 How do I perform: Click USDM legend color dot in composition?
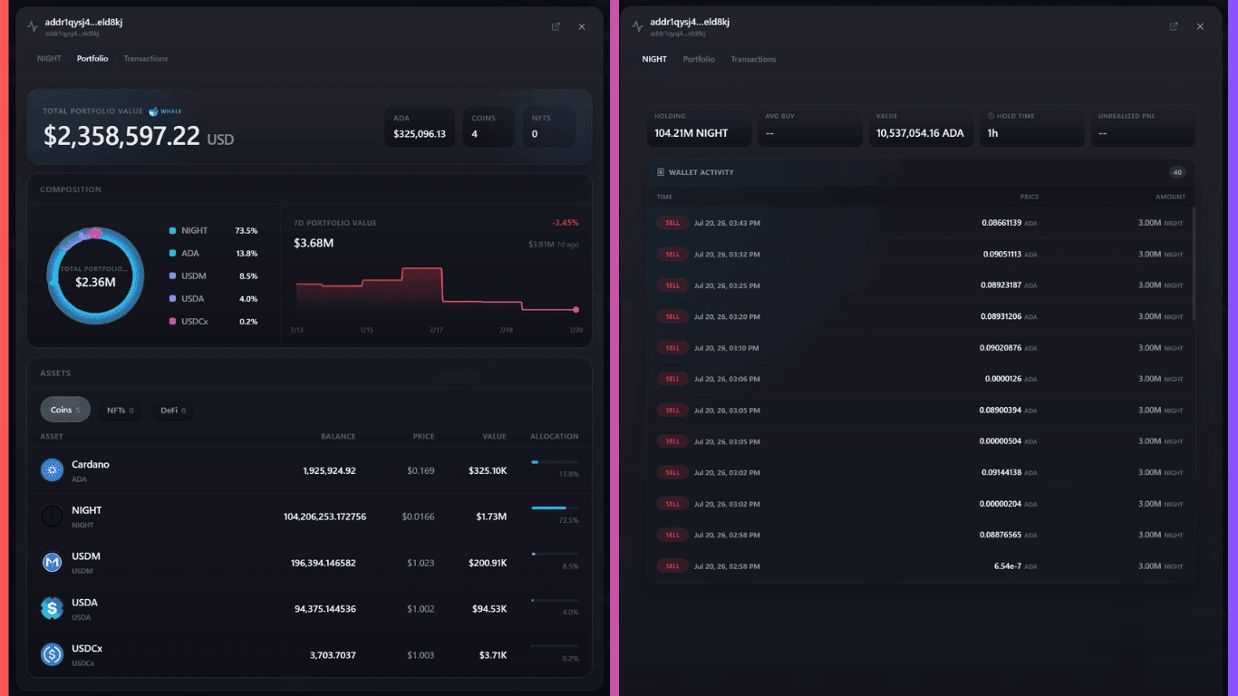click(x=172, y=276)
